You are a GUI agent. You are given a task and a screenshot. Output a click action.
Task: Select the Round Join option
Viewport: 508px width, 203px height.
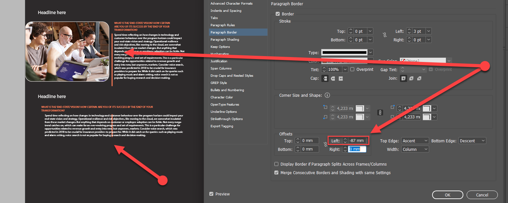pos(411,78)
